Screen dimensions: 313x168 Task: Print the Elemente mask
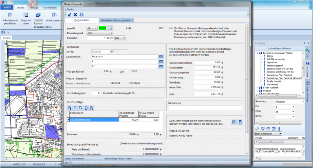[x=82, y=15]
